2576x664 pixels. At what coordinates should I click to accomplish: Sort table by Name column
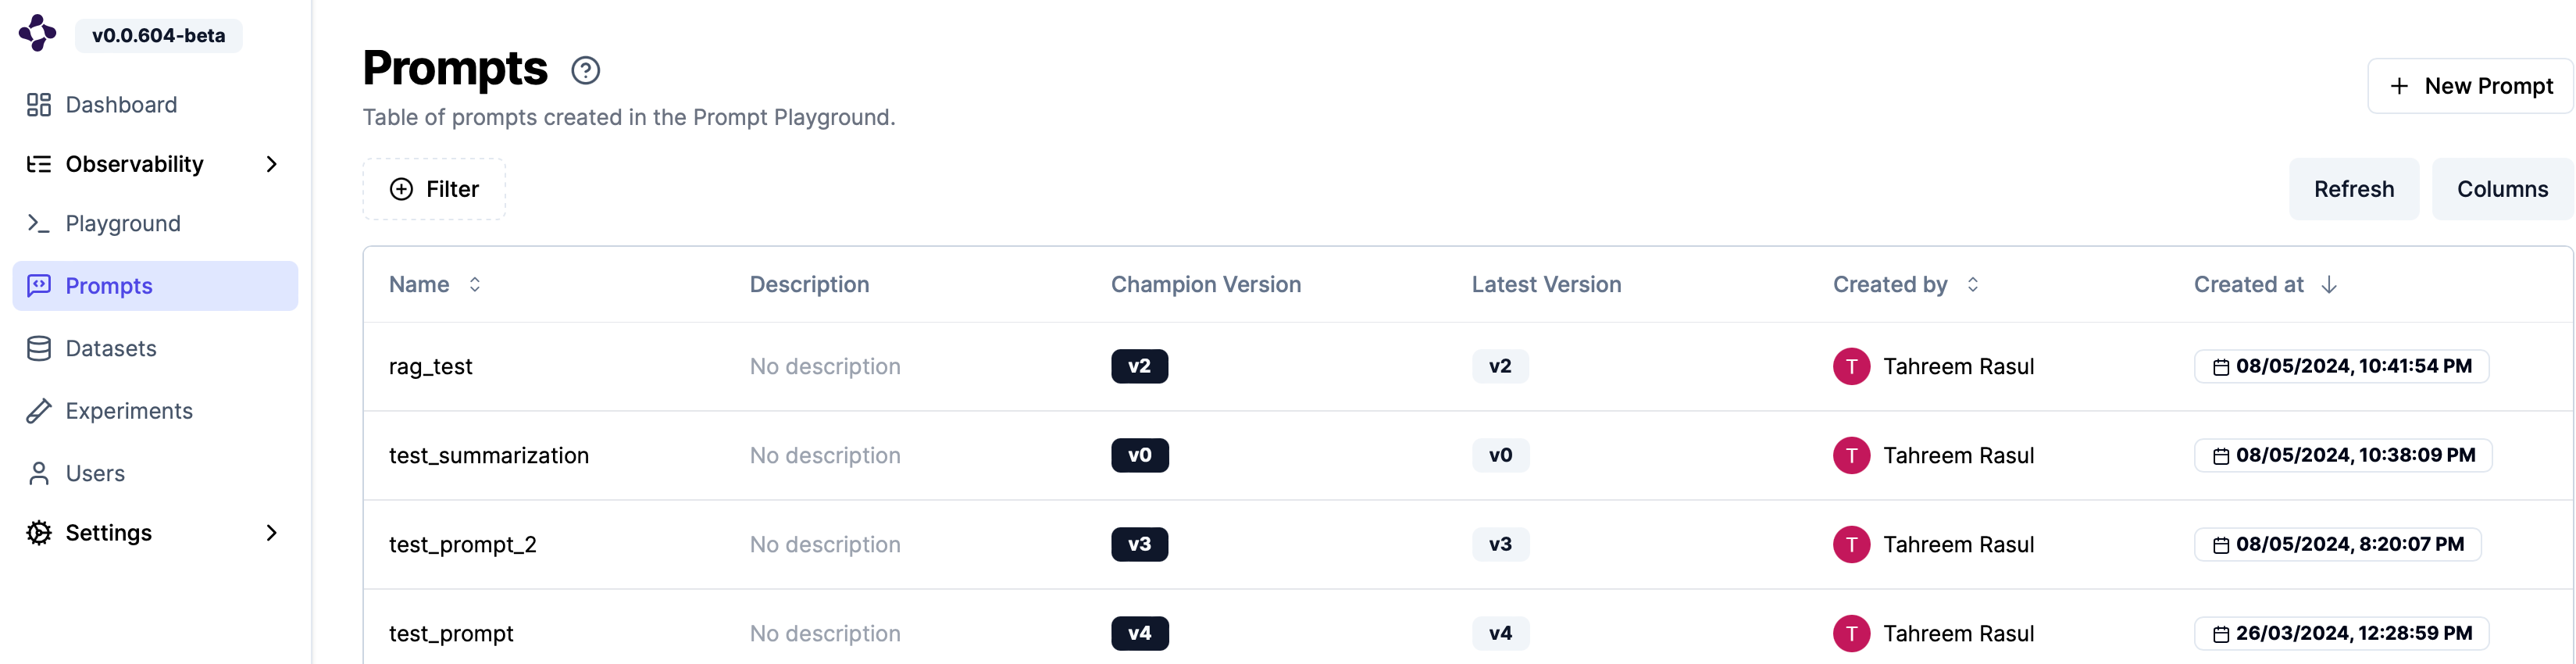pyautogui.click(x=475, y=285)
